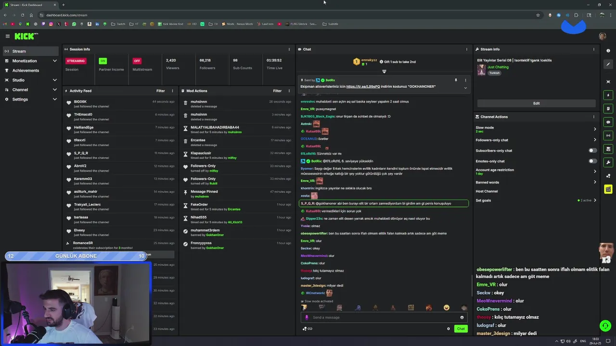Open emoji picker in message box

point(462,317)
